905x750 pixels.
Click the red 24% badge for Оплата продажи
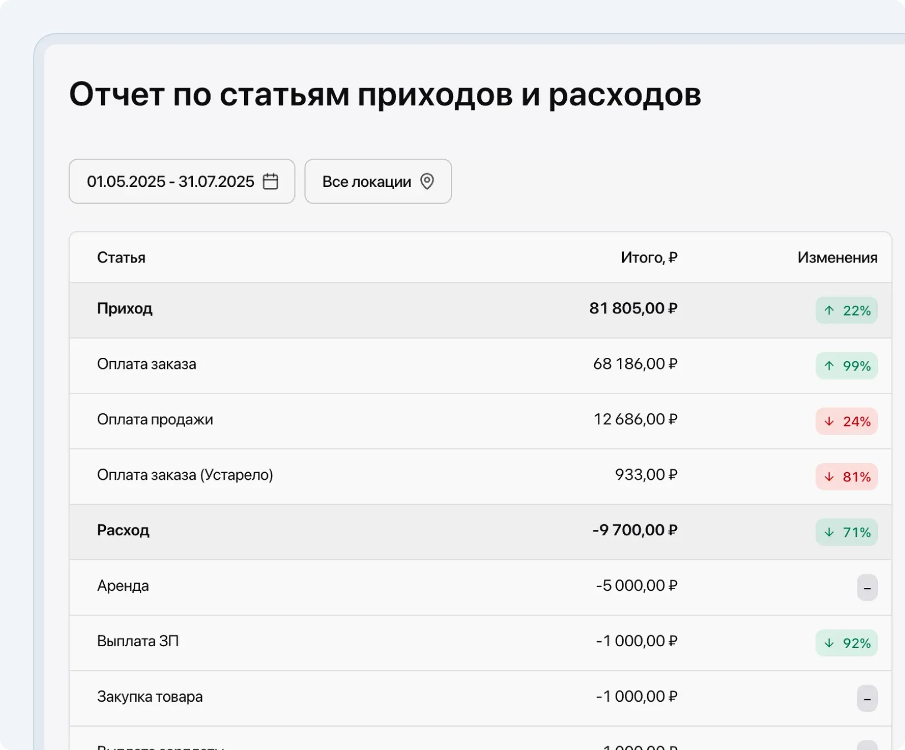[847, 422]
